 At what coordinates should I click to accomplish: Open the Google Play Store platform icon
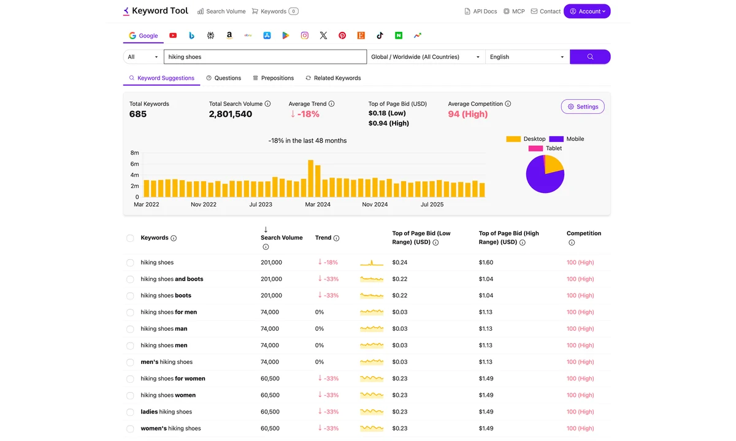click(286, 36)
